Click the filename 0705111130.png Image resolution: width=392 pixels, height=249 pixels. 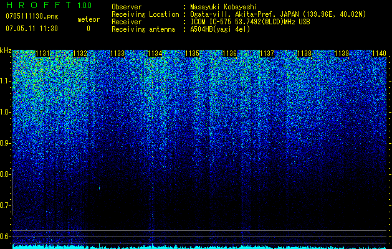pos(32,16)
